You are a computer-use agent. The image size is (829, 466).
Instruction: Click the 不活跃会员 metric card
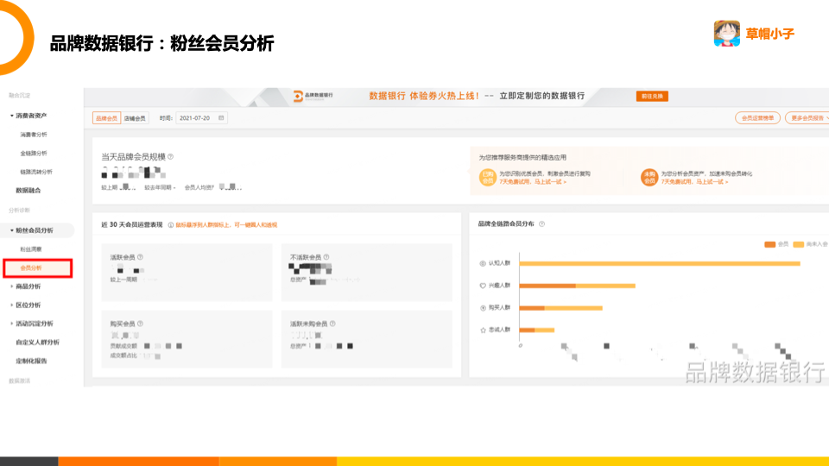367,273
